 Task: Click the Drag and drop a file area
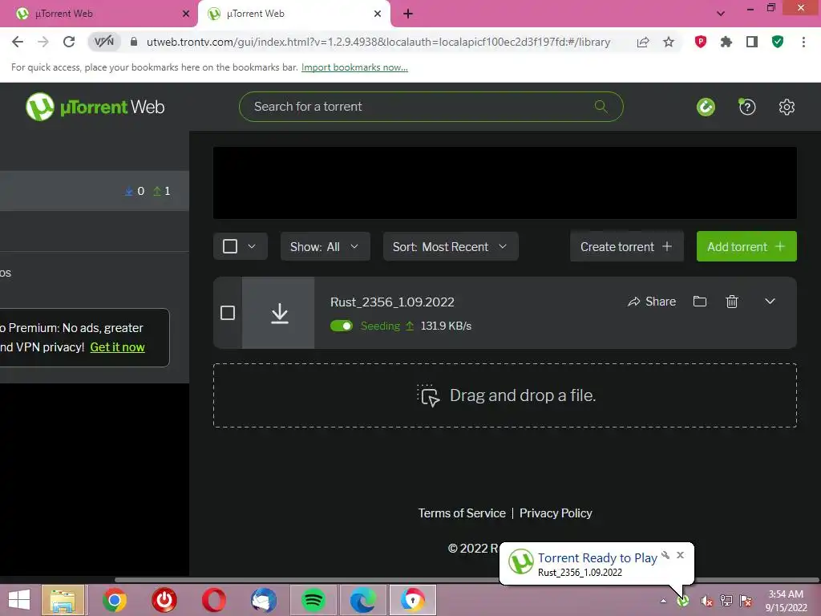505,395
